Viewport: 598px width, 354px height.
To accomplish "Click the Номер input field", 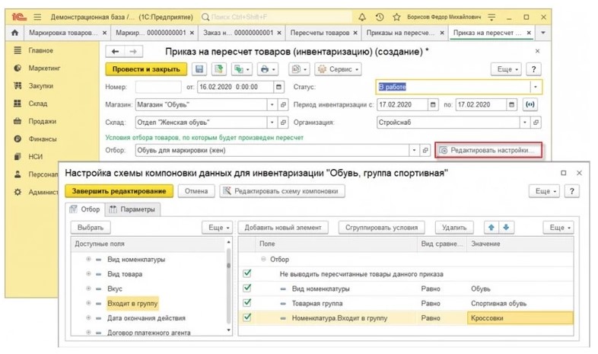I will click(x=157, y=87).
